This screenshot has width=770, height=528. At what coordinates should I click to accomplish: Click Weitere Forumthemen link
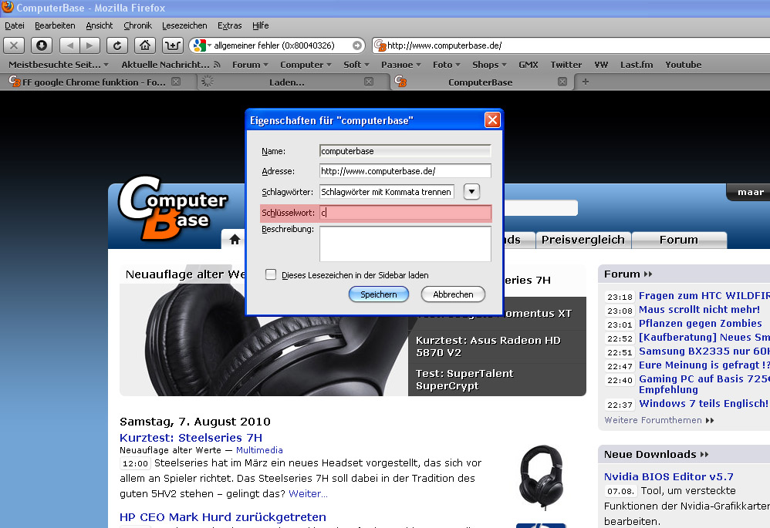(659, 420)
